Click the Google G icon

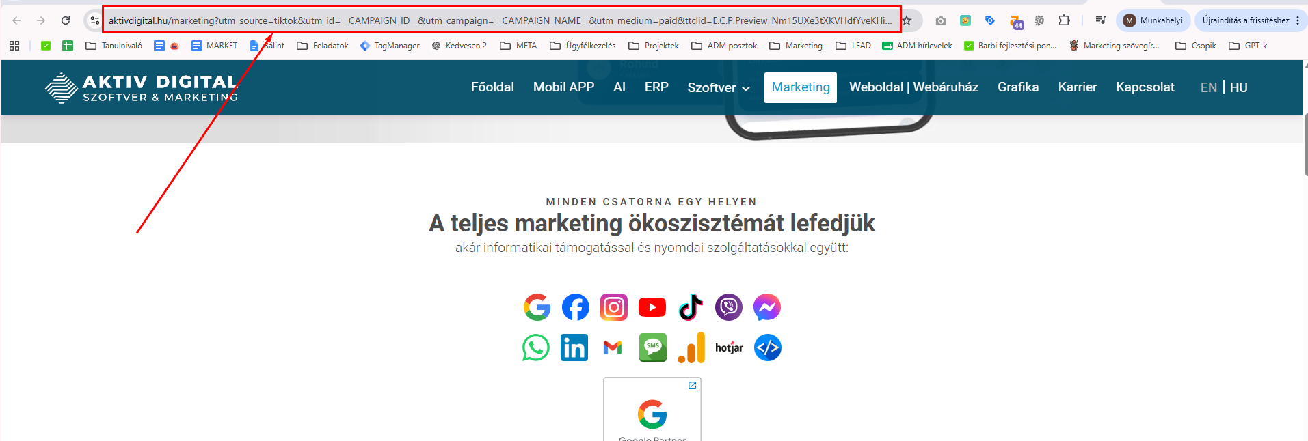[x=537, y=307]
